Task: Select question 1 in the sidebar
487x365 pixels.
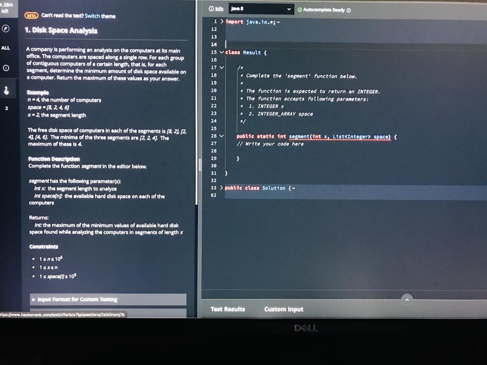Action: click(x=6, y=91)
